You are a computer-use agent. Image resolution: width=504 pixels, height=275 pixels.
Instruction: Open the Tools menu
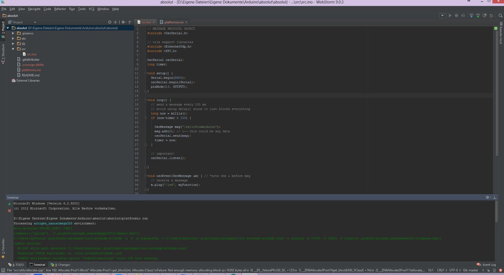82,9
